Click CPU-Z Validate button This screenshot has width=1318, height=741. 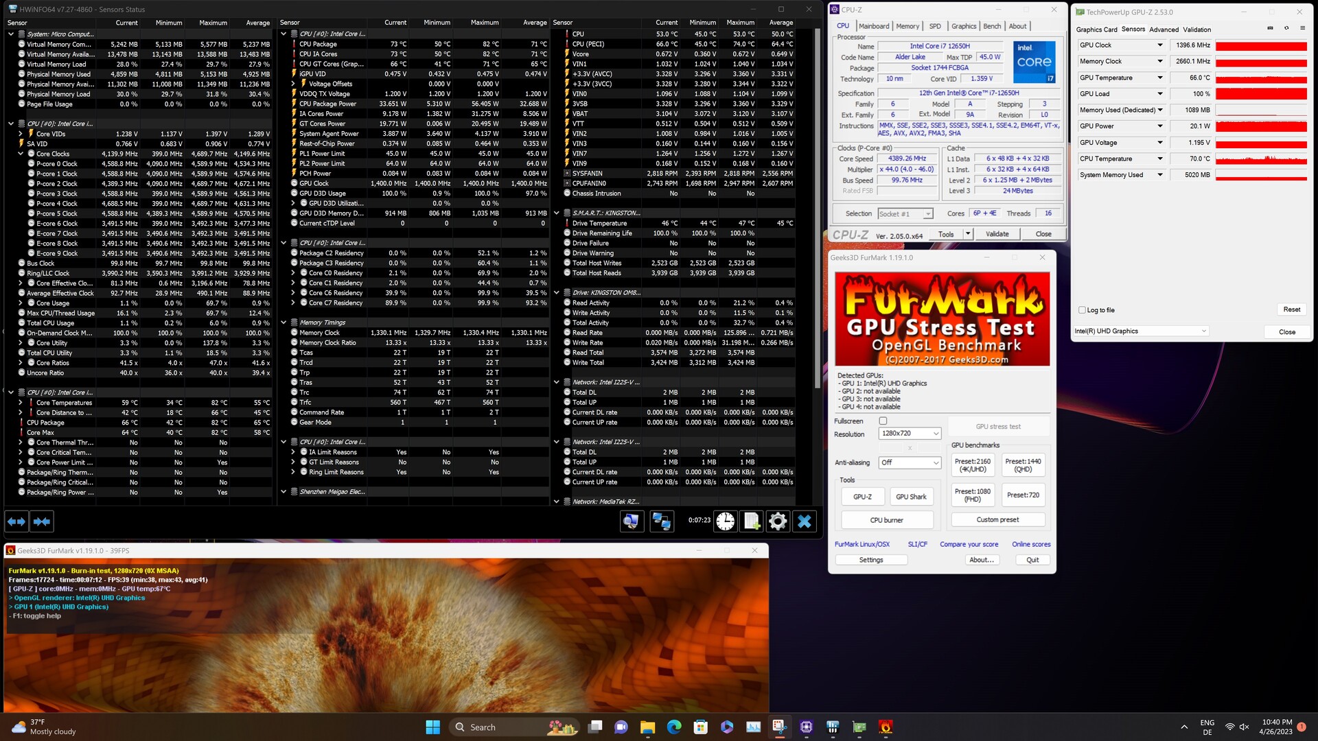(997, 234)
